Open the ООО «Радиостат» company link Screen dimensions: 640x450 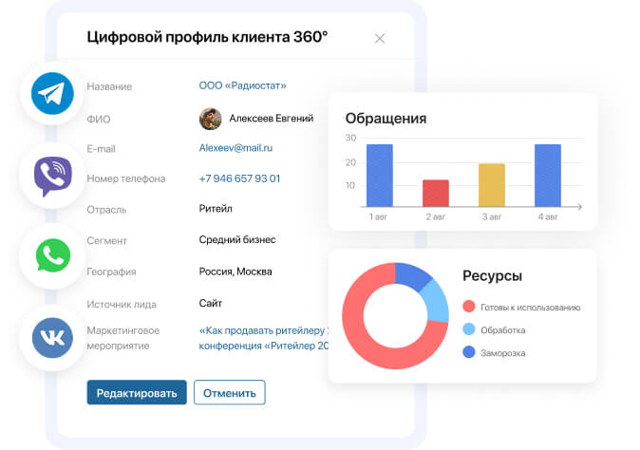pos(242,85)
